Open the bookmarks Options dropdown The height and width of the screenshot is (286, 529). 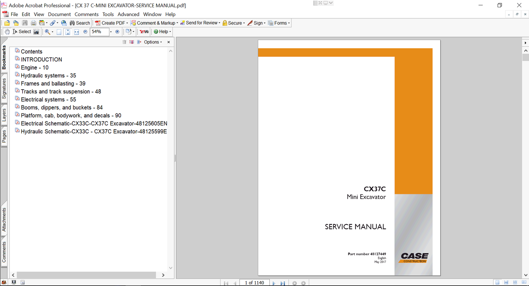(153, 42)
